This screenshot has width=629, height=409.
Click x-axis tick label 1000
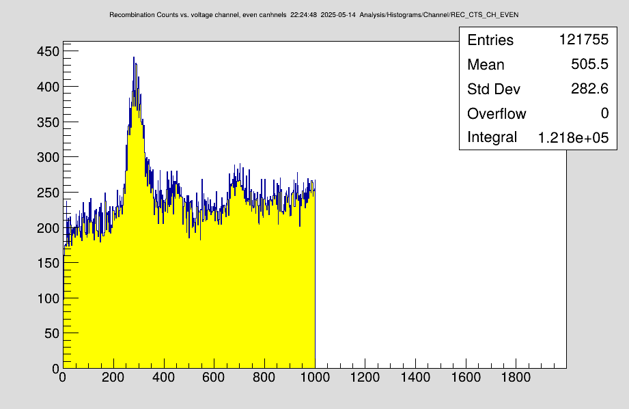tap(315, 377)
